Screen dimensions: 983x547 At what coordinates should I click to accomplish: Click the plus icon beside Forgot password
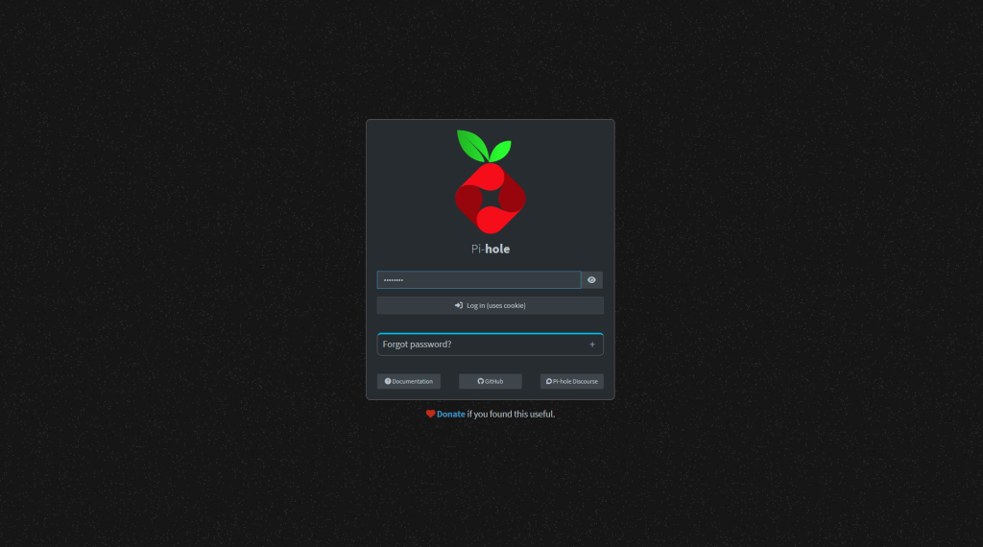coord(591,345)
